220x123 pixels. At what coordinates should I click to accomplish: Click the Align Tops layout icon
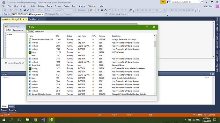pos(153,10)
